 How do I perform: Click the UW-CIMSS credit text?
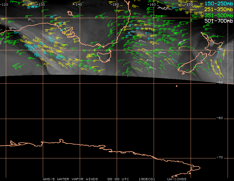[177, 179]
